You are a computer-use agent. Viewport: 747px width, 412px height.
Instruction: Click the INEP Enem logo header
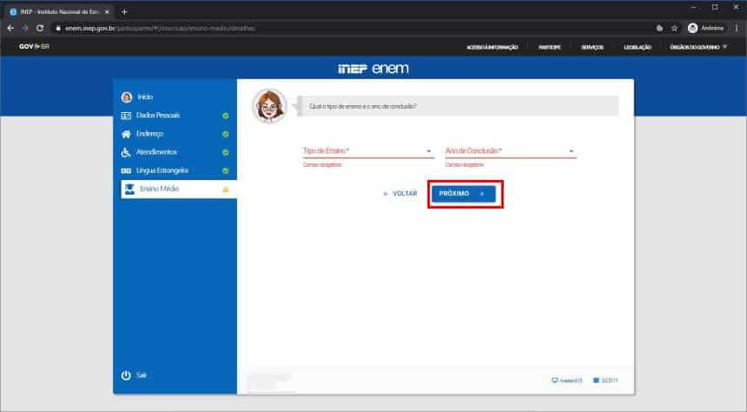pos(373,69)
